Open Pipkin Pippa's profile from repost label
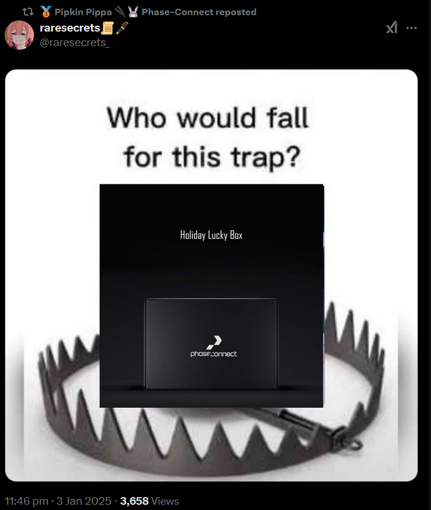This screenshot has width=431, height=510. (83, 12)
